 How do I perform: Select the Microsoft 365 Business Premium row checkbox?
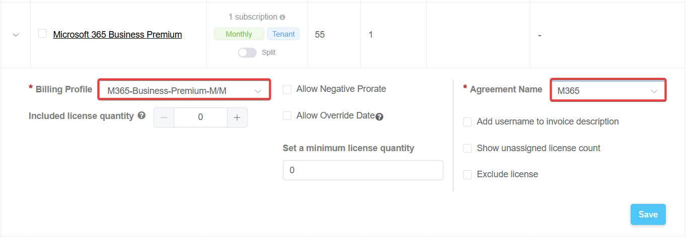coord(43,34)
